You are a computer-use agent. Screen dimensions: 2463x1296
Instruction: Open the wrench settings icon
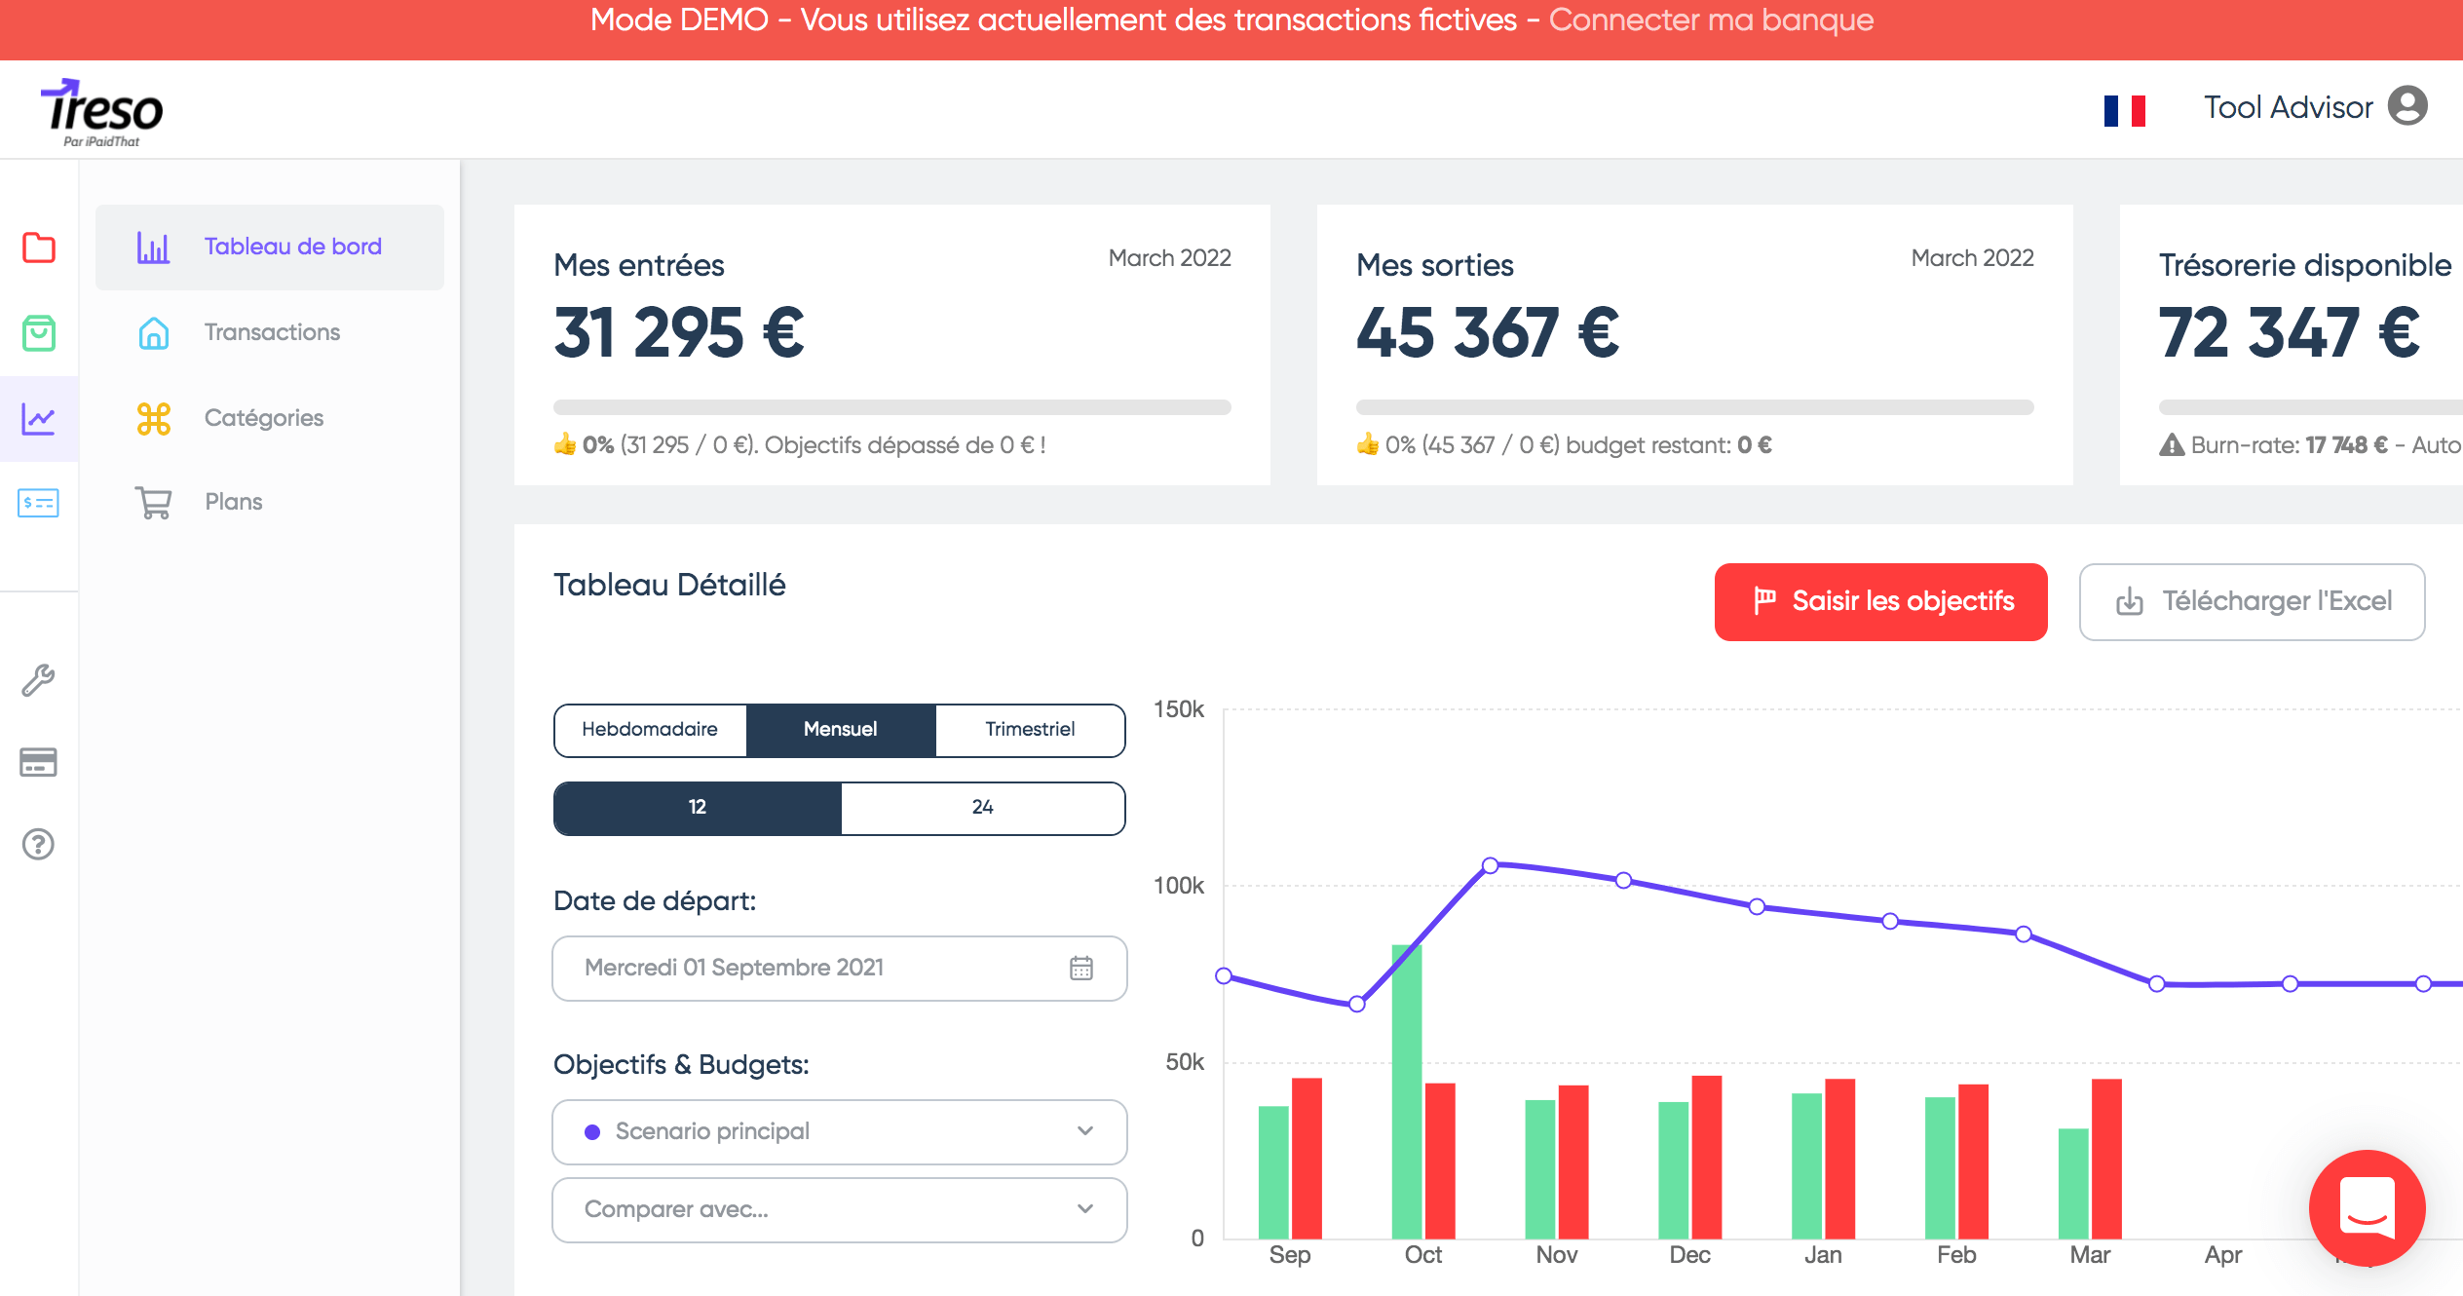39,680
